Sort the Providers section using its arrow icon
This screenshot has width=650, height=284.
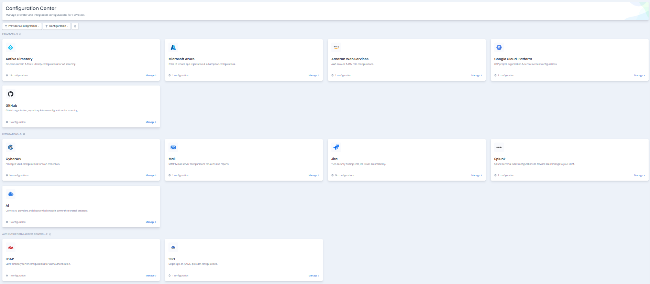20,34
